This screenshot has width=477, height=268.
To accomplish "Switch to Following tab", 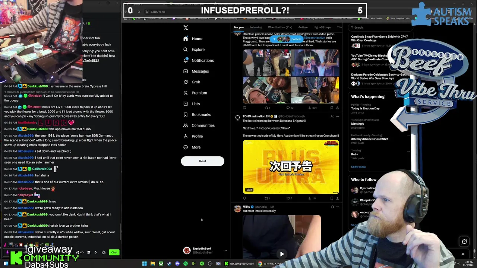I will pyautogui.click(x=256, y=27).
